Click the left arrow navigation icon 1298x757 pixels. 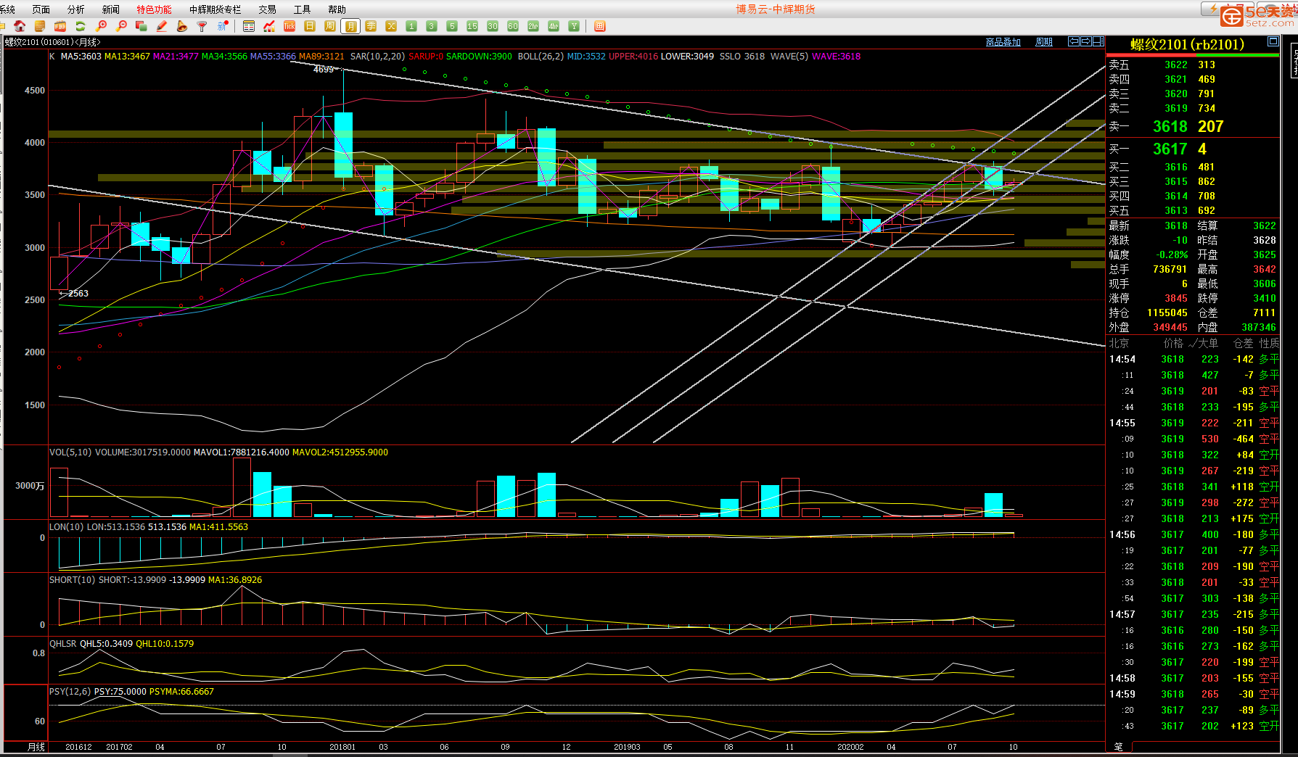pos(1074,41)
